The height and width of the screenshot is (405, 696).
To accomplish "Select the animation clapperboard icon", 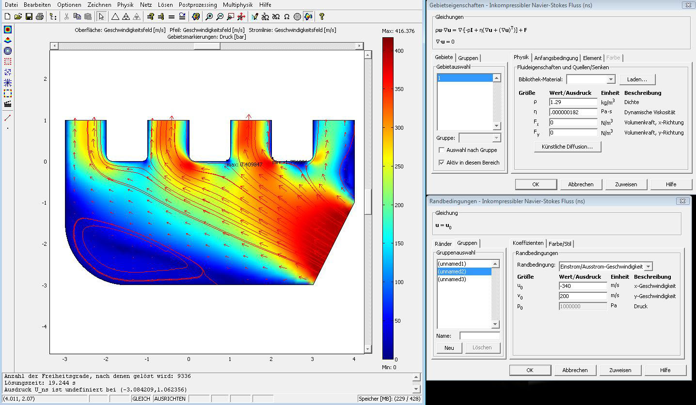I will [x=8, y=104].
